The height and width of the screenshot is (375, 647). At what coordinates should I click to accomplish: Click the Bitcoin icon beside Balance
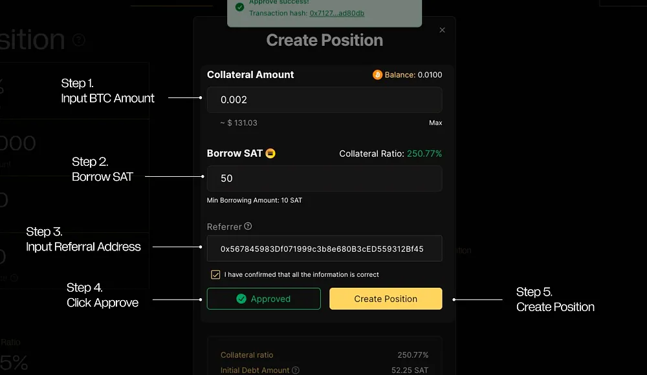tap(378, 75)
